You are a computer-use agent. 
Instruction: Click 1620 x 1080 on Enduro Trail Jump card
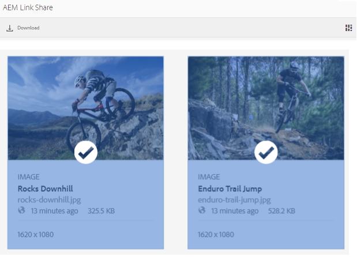(x=216, y=235)
